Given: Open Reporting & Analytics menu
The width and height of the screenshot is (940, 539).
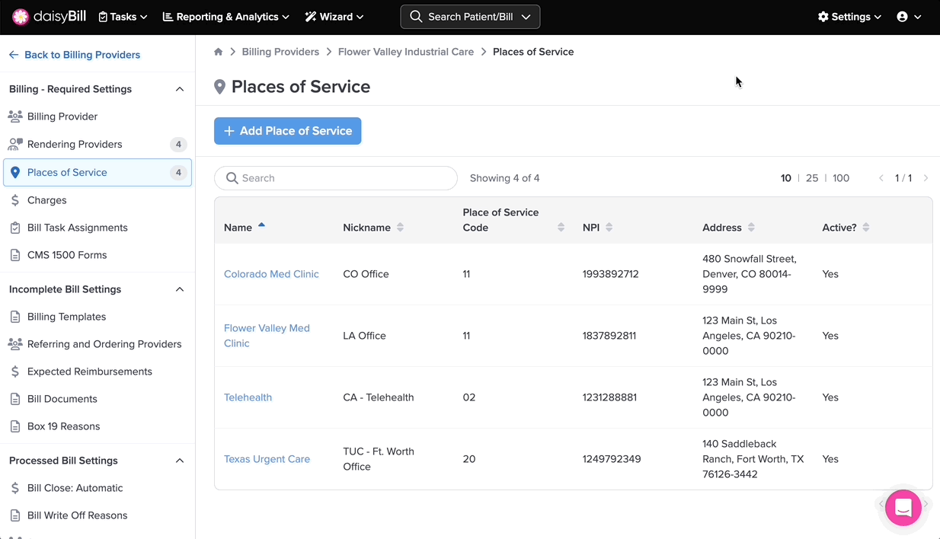Looking at the screenshot, I should point(226,17).
